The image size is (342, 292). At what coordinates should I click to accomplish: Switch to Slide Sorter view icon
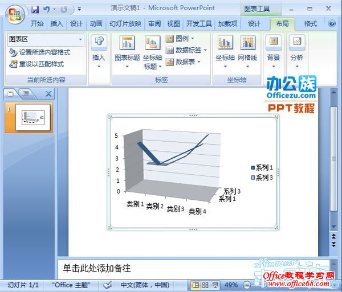click(x=205, y=285)
